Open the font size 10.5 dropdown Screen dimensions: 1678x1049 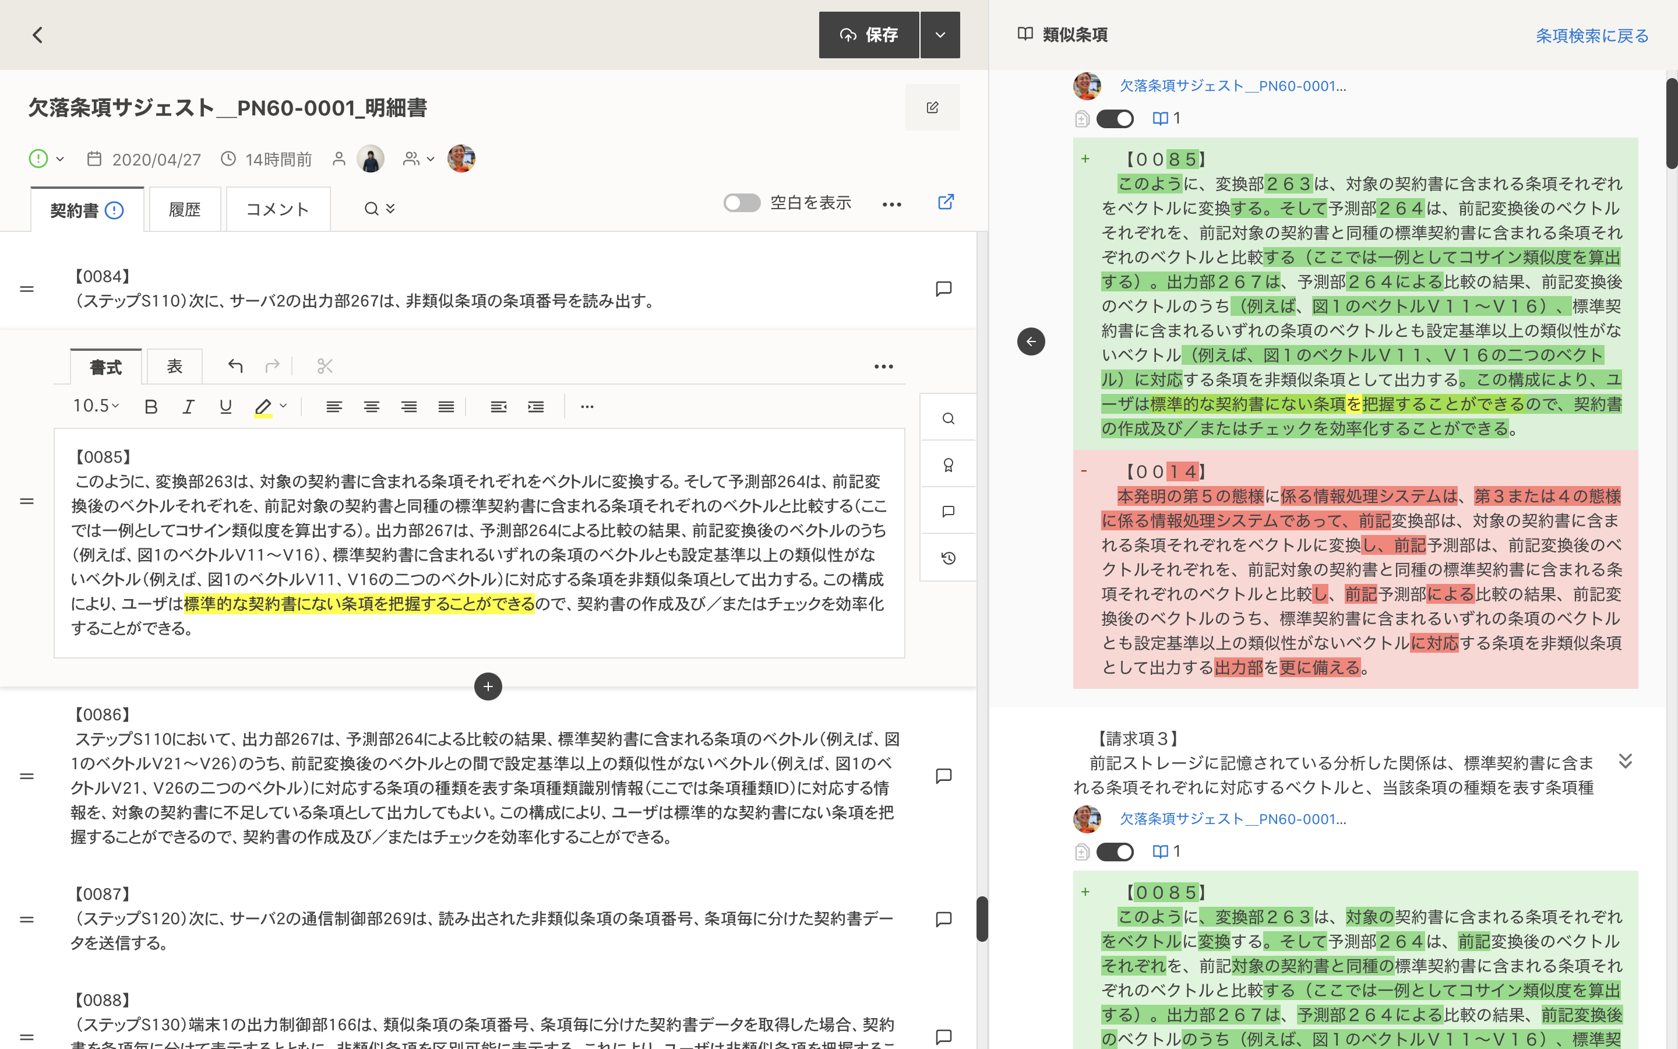96,406
